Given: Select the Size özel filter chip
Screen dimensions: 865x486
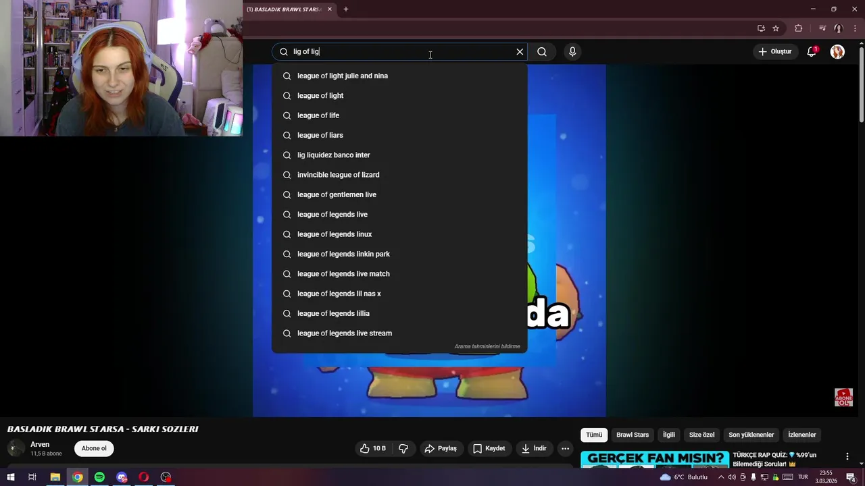Looking at the screenshot, I should (x=702, y=435).
